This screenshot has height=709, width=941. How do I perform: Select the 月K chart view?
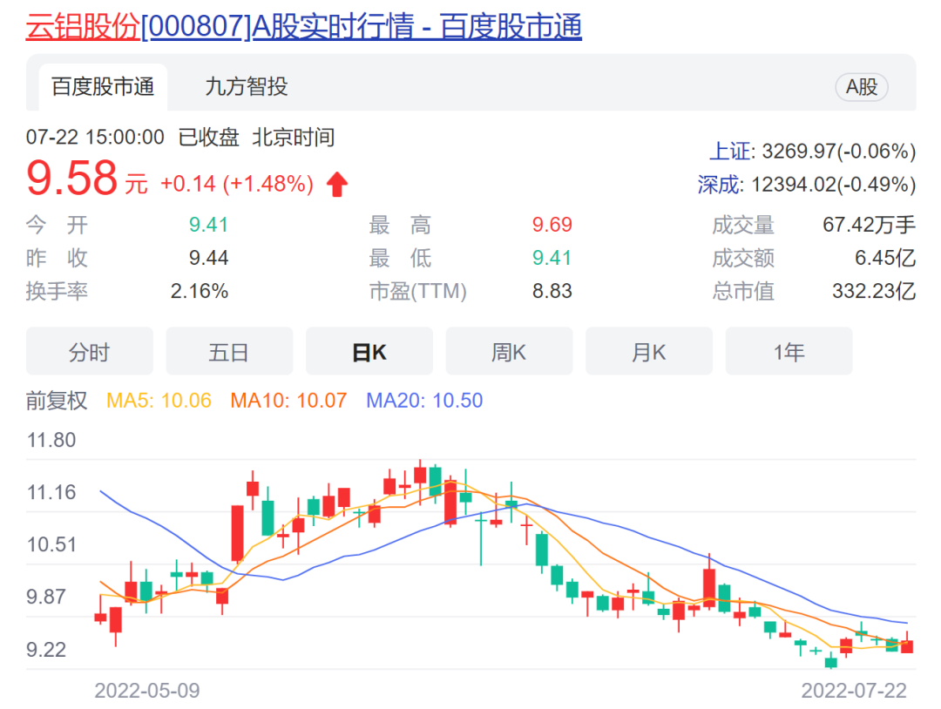click(x=648, y=352)
